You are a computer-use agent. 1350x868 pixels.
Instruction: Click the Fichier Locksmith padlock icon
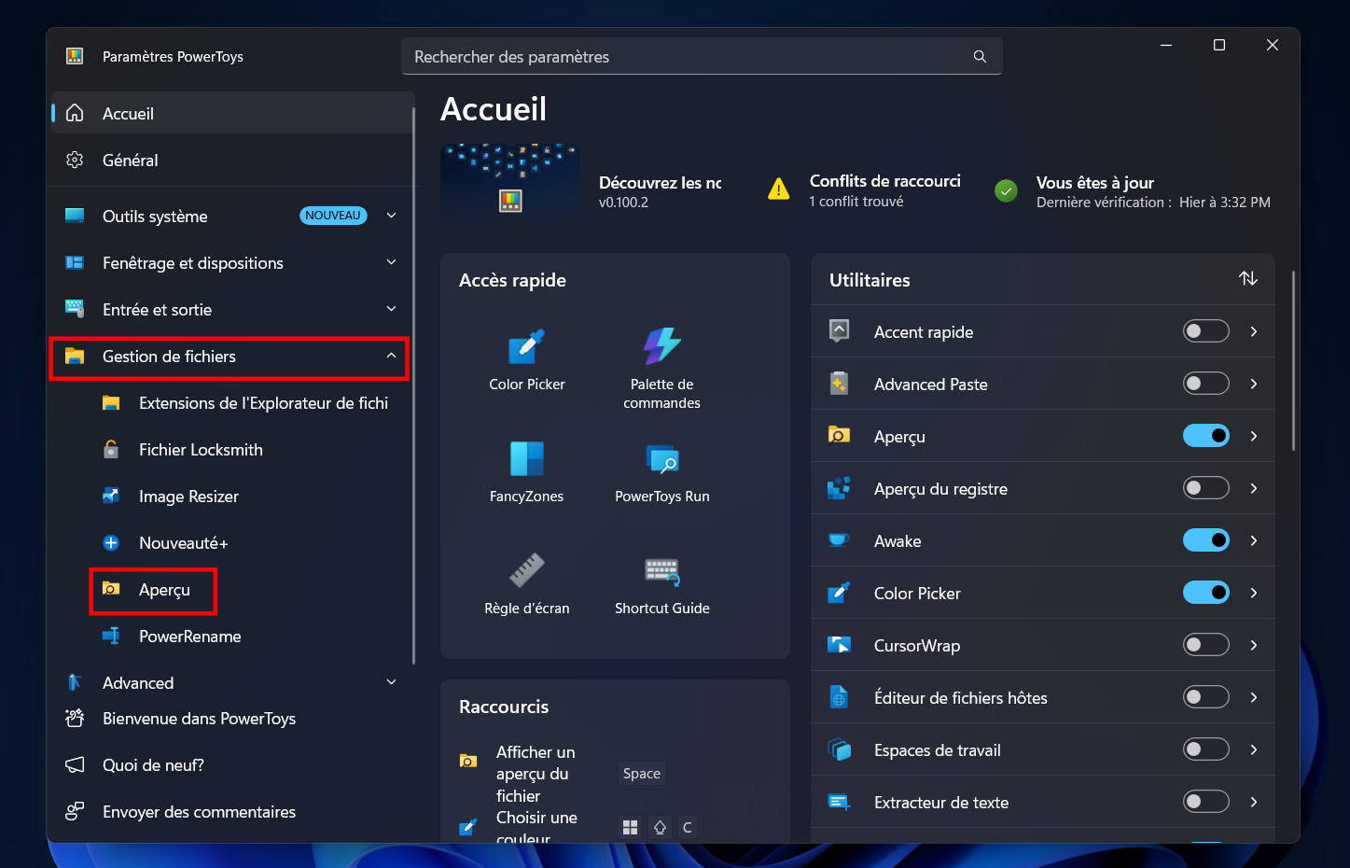(111, 449)
